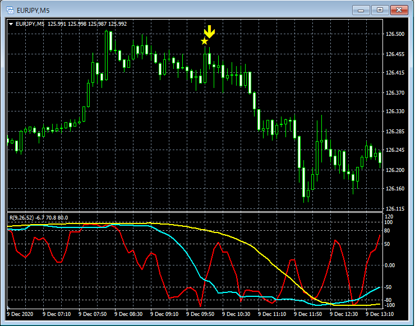Click the 9 Dec 09:50 time label
The image size is (415, 326).
(204, 314)
